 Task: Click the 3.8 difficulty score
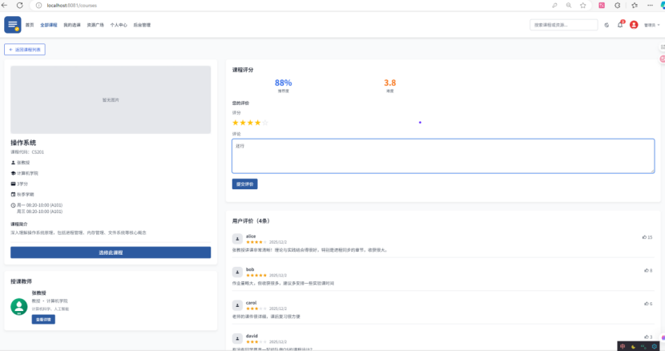pos(389,83)
